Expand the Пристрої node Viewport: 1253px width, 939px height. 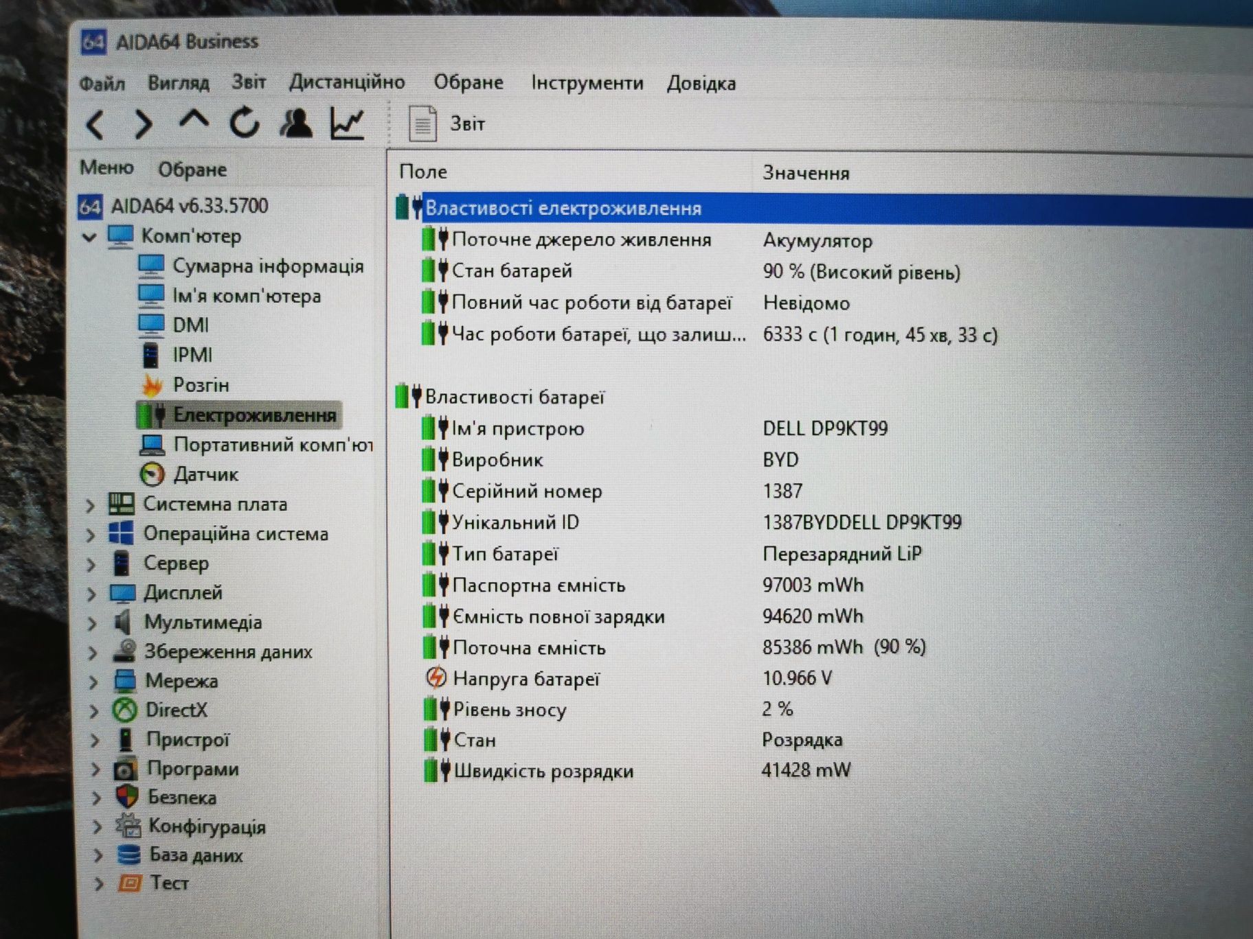[x=95, y=741]
